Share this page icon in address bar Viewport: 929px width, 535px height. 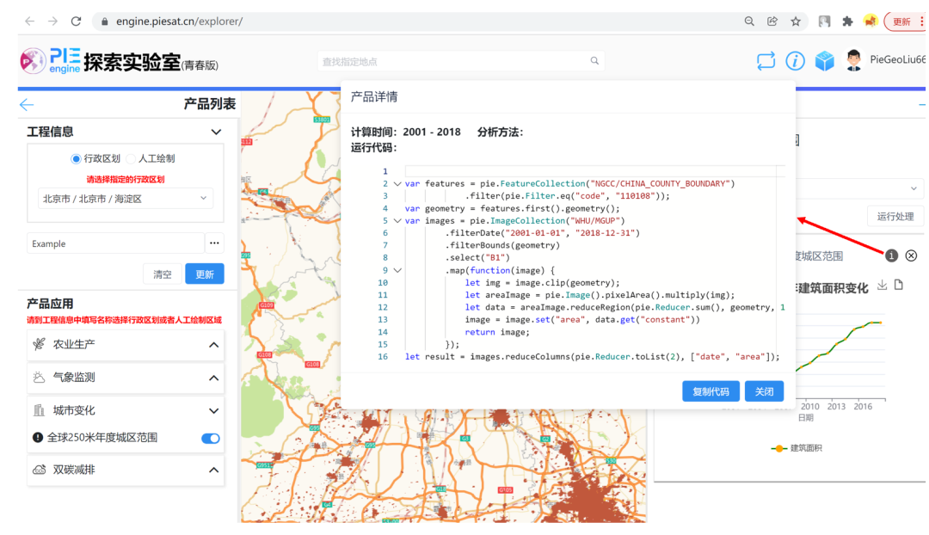point(772,22)
